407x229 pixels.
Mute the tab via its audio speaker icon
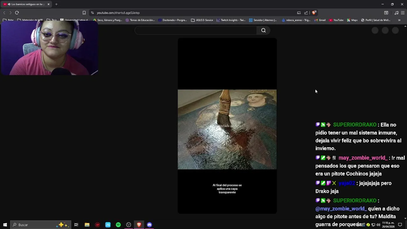point(9,4)
